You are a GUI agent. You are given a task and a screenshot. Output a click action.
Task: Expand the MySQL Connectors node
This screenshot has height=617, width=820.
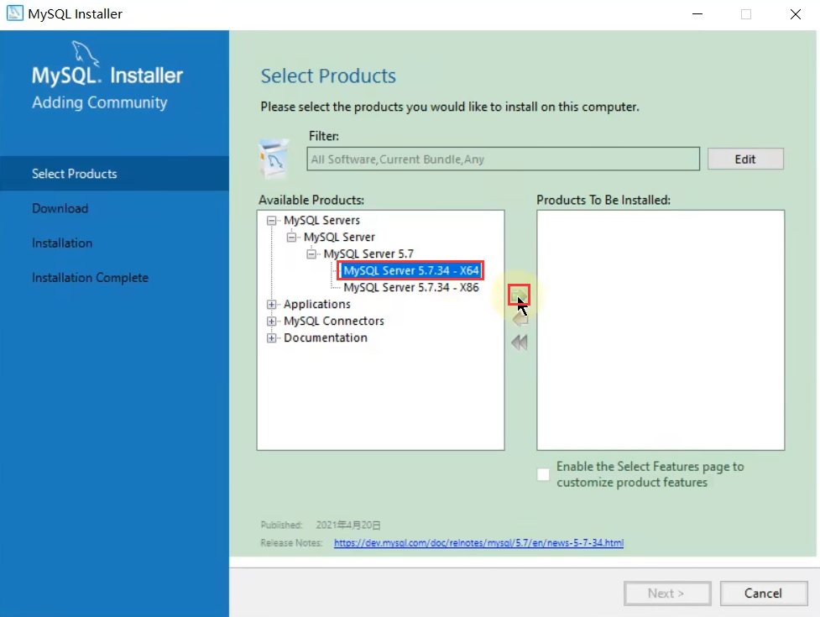pos(271,321)
